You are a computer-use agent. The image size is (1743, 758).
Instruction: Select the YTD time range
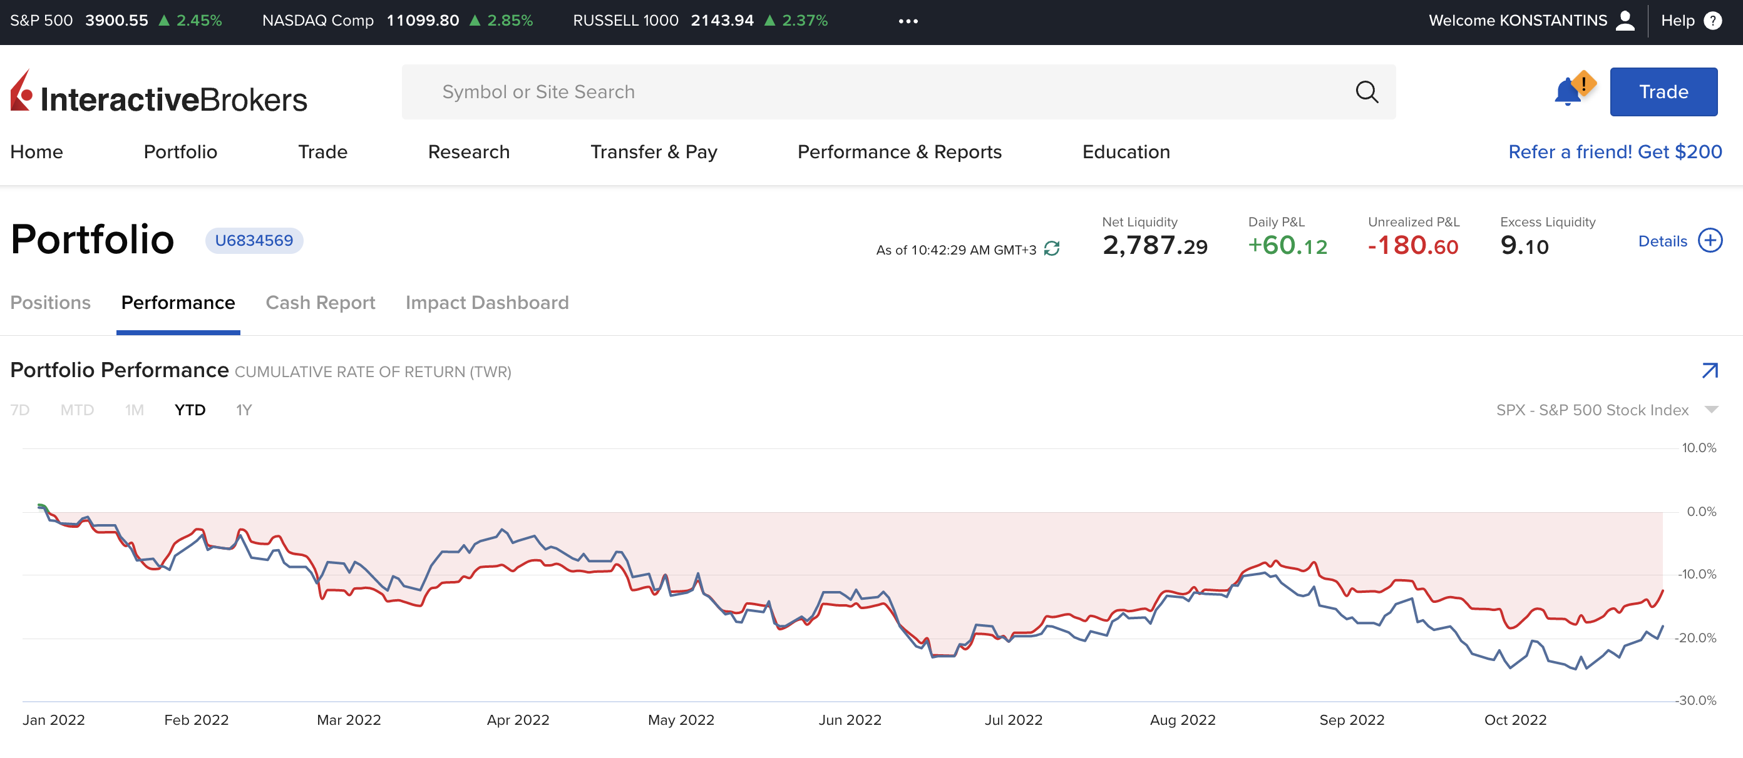[x=190, y=410]
